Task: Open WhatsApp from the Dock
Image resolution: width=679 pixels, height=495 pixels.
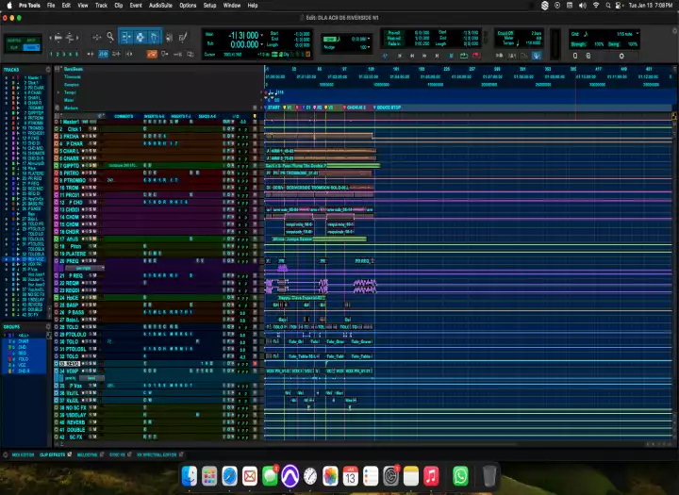Action: 460,476
